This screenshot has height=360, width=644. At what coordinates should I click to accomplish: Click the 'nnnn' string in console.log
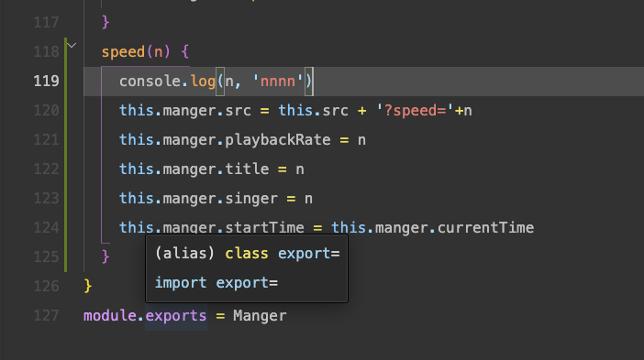coord(278,82)
